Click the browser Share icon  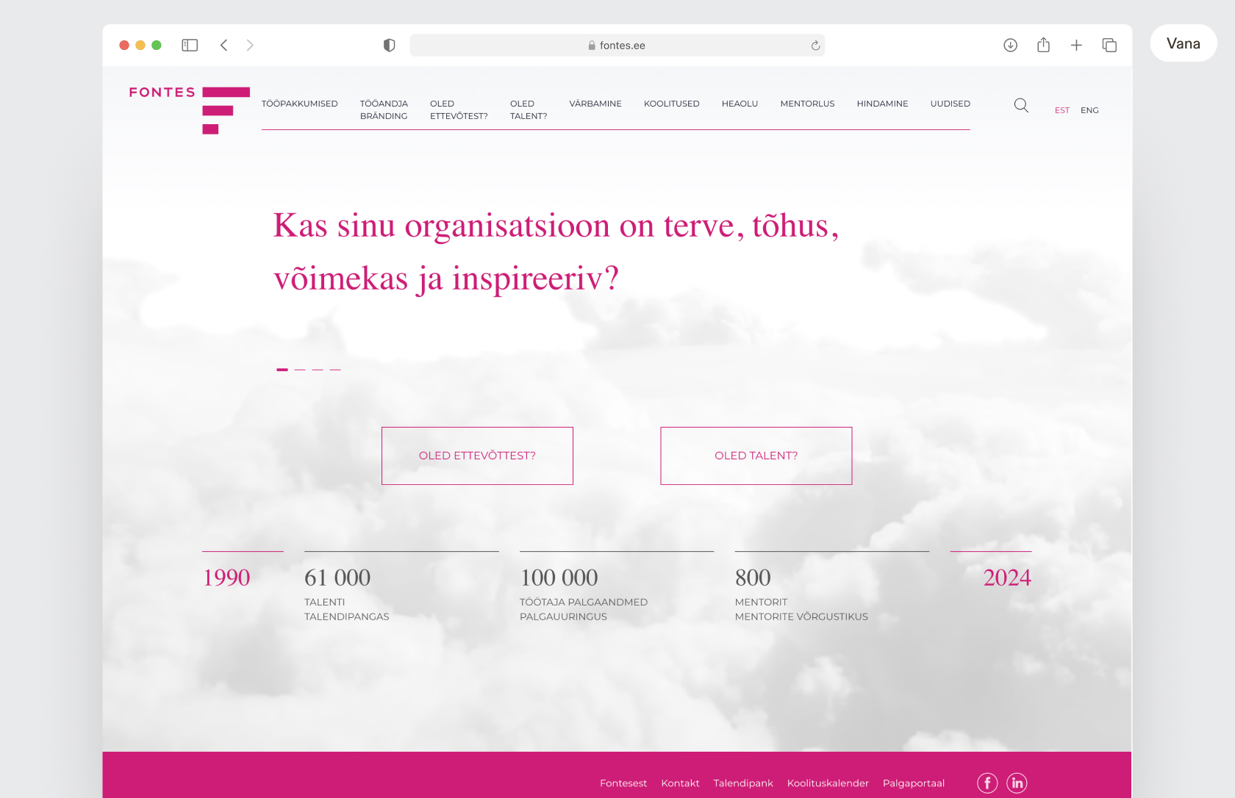[x=1043, y=46]
